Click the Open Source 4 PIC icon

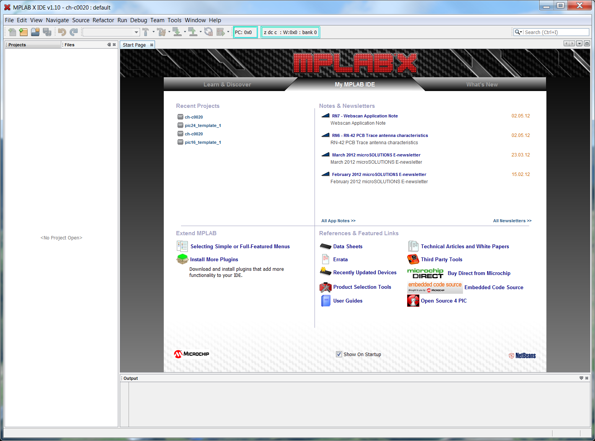pyautogui.click(x=413, y=301)
